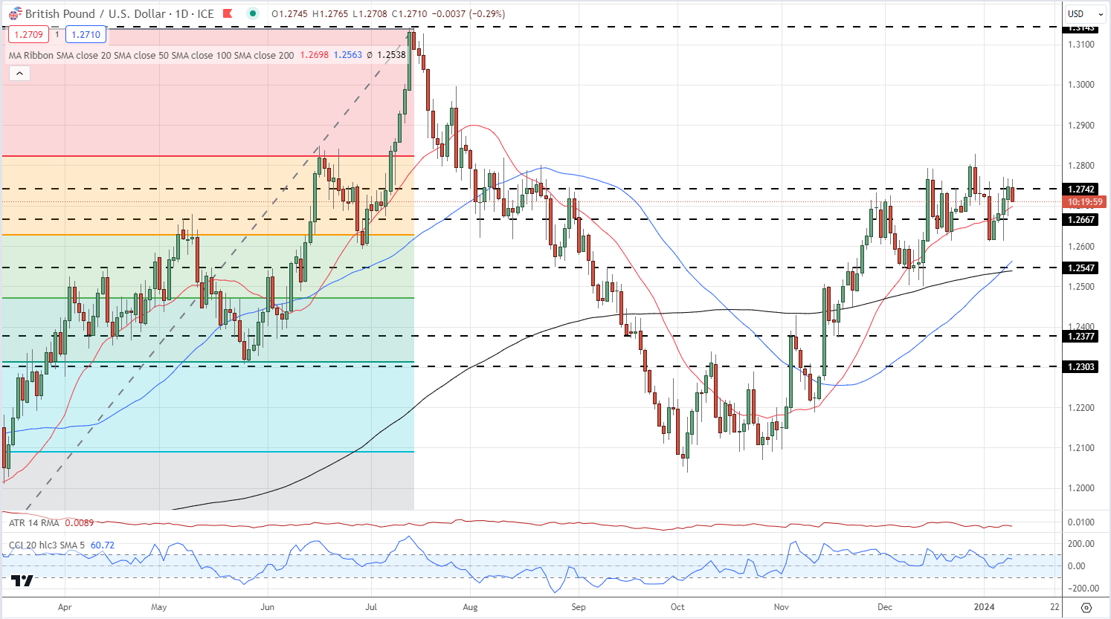
Task: Click the red flag marker icon
Action: pyautogui.click(x=228, y=13)
